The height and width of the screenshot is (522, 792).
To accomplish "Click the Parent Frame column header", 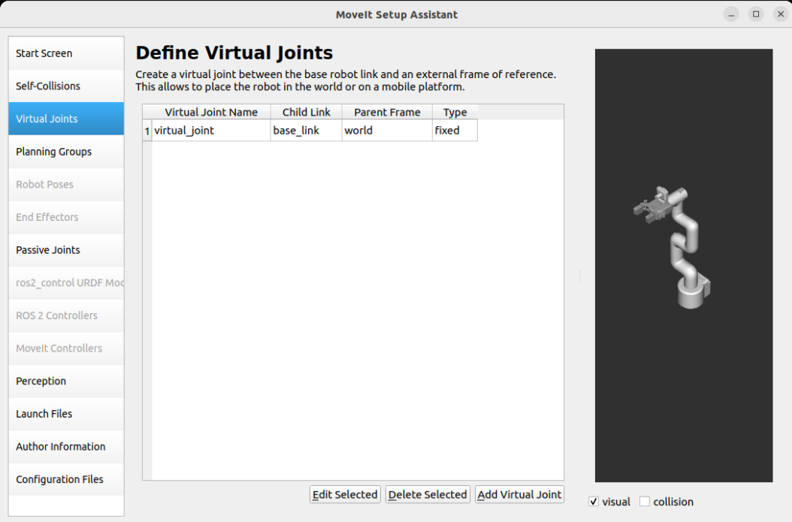I will 387,112.
